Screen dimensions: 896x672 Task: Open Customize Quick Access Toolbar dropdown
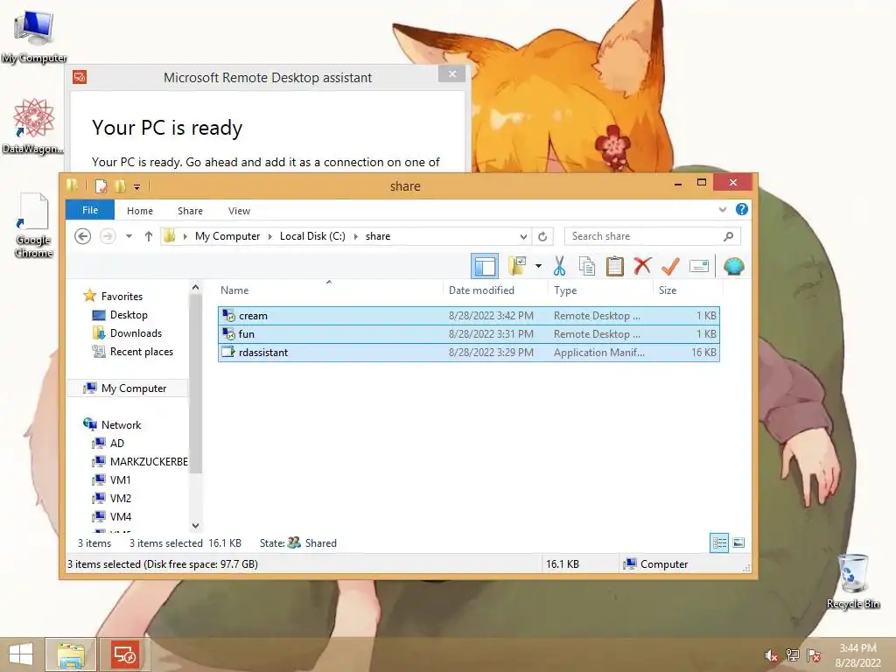click(137, 186)
